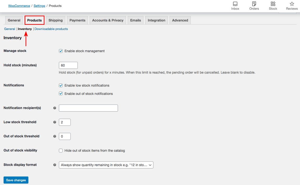Switch to the Shipping tab
Image resolution: width=300 pixels, height=185 pixels.
click(x=56, y=20)
